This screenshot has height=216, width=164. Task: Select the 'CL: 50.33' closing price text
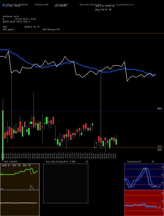60,6
